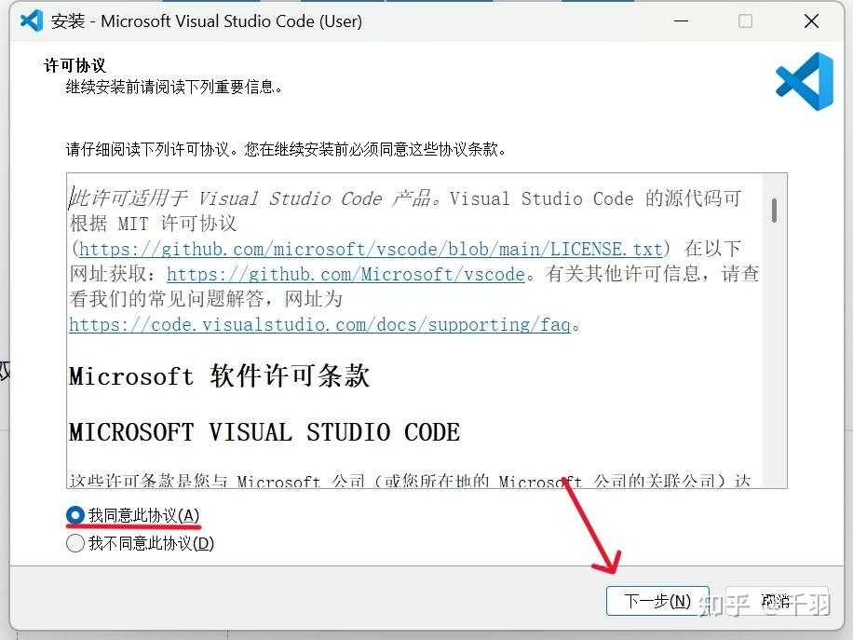
Task: Close the installer window
Action: (810, 20)
